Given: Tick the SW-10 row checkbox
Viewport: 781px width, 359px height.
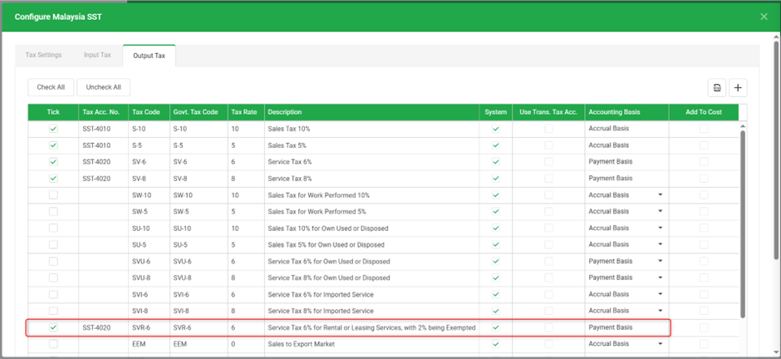Looking at the screenshot, I should coord(53,194).
